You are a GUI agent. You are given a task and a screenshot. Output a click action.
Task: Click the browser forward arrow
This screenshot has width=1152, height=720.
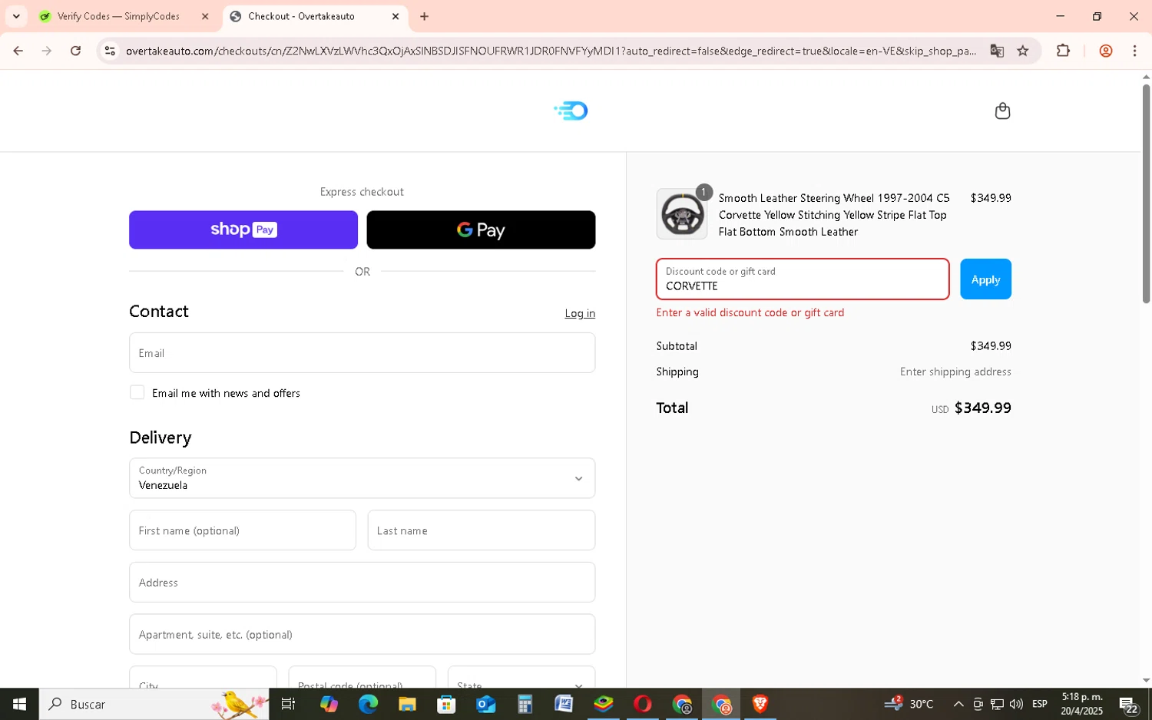coord(47,51)
